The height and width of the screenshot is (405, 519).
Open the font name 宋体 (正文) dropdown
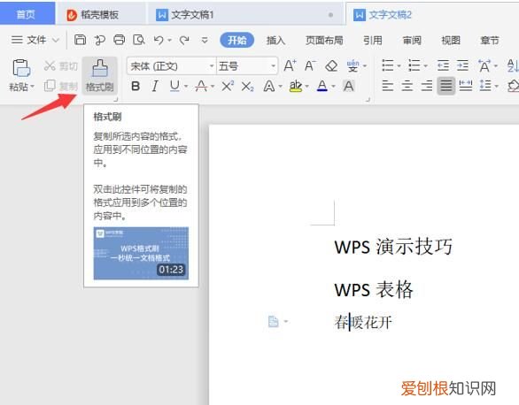click(x=211, y=66)
